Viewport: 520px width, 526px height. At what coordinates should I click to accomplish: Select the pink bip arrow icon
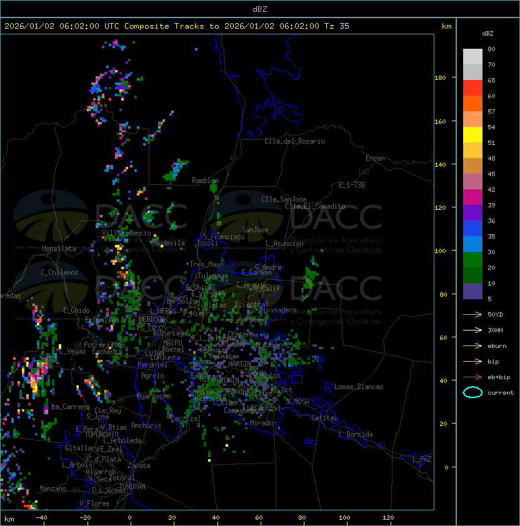[x=472, y=361]
